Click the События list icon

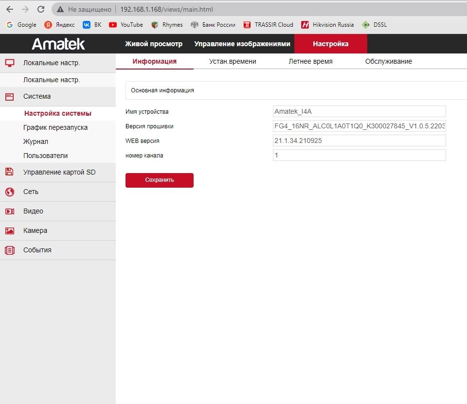(x=10, y=250)
